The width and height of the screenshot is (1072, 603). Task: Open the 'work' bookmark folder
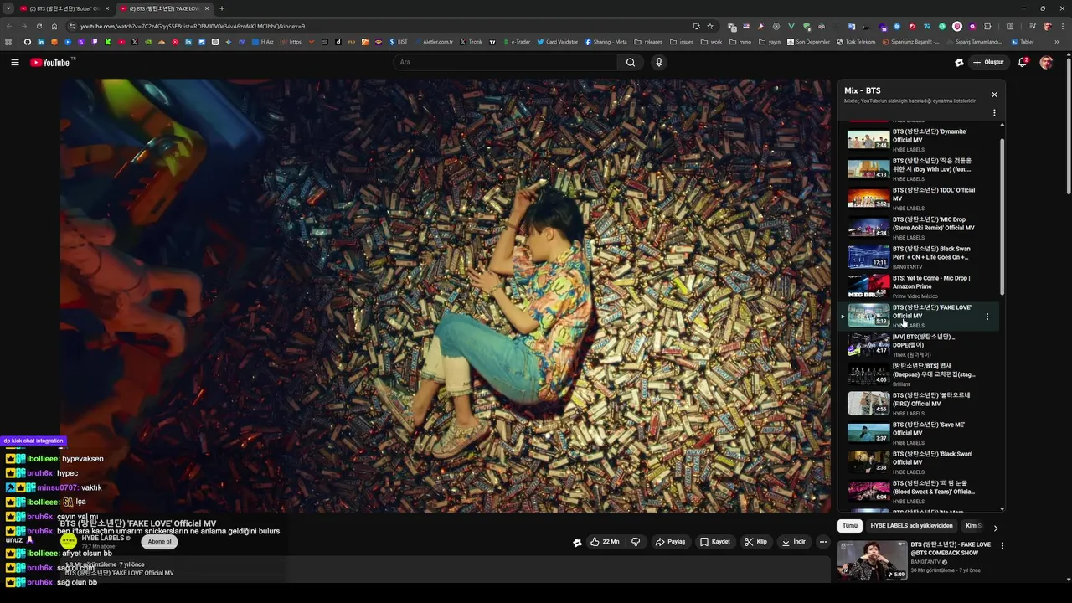click(x=712, y=42)
